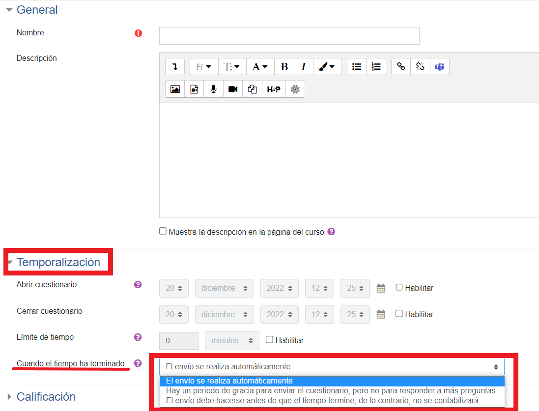The width and height of the screenshot is (539, 411).
Task: Open Cerrar cuestionario month dropdown
Action: pyautogui.click(x=225, y=314)
